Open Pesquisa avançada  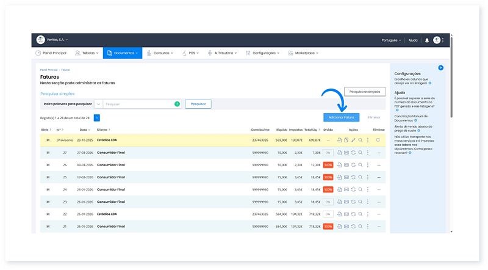365,92
